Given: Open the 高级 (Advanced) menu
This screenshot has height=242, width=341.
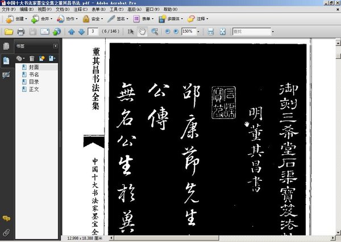Looking at the screenshot, I should [134, 9].
